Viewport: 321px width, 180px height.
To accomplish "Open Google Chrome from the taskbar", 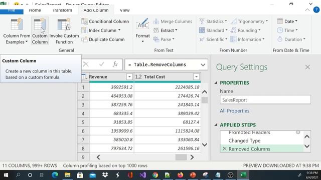I will (x=155, y=175).
